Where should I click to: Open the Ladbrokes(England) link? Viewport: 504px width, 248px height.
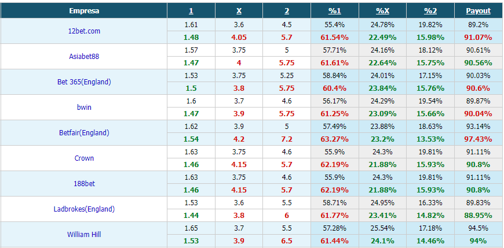pos(84,209)
